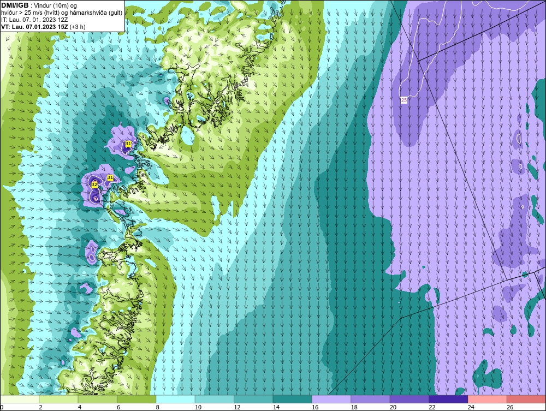Pick the 24–26 m/s light pink swatch
The image size is (546, 411).
pyautogui.click(x=488, y=399)
